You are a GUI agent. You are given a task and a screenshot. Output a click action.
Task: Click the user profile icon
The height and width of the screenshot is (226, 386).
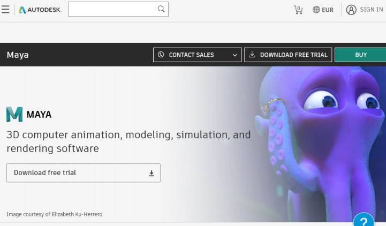351,10
